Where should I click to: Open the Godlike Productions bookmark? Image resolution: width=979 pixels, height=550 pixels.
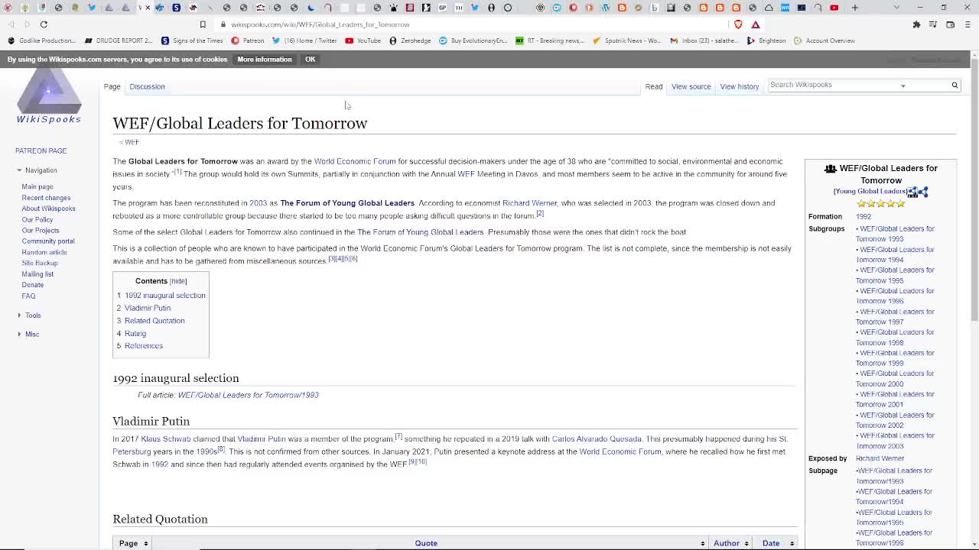(42, 40)
